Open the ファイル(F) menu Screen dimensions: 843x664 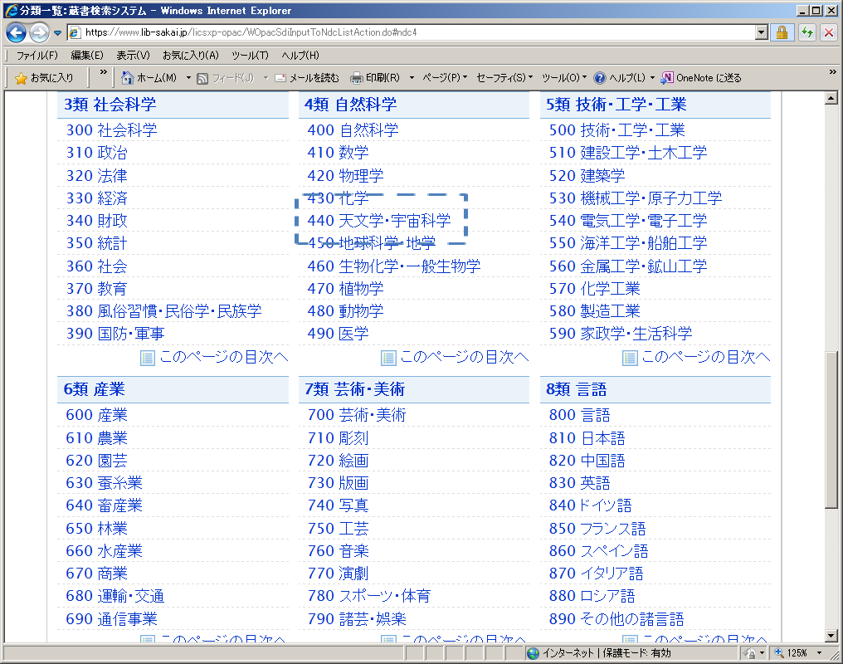(x=37, y=56)
